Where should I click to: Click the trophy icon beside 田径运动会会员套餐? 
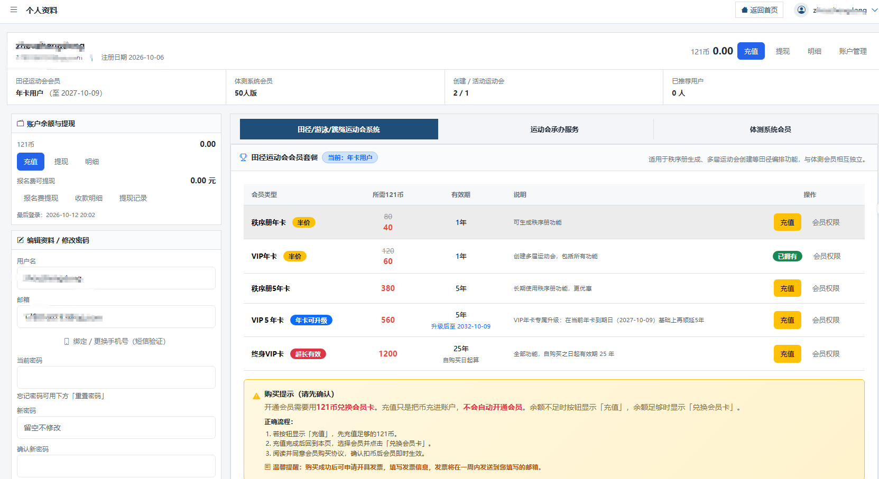pyautogui.click(x=244, y=157)
